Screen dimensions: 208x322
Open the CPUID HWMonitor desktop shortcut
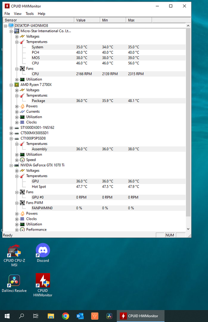click(43, 285)
